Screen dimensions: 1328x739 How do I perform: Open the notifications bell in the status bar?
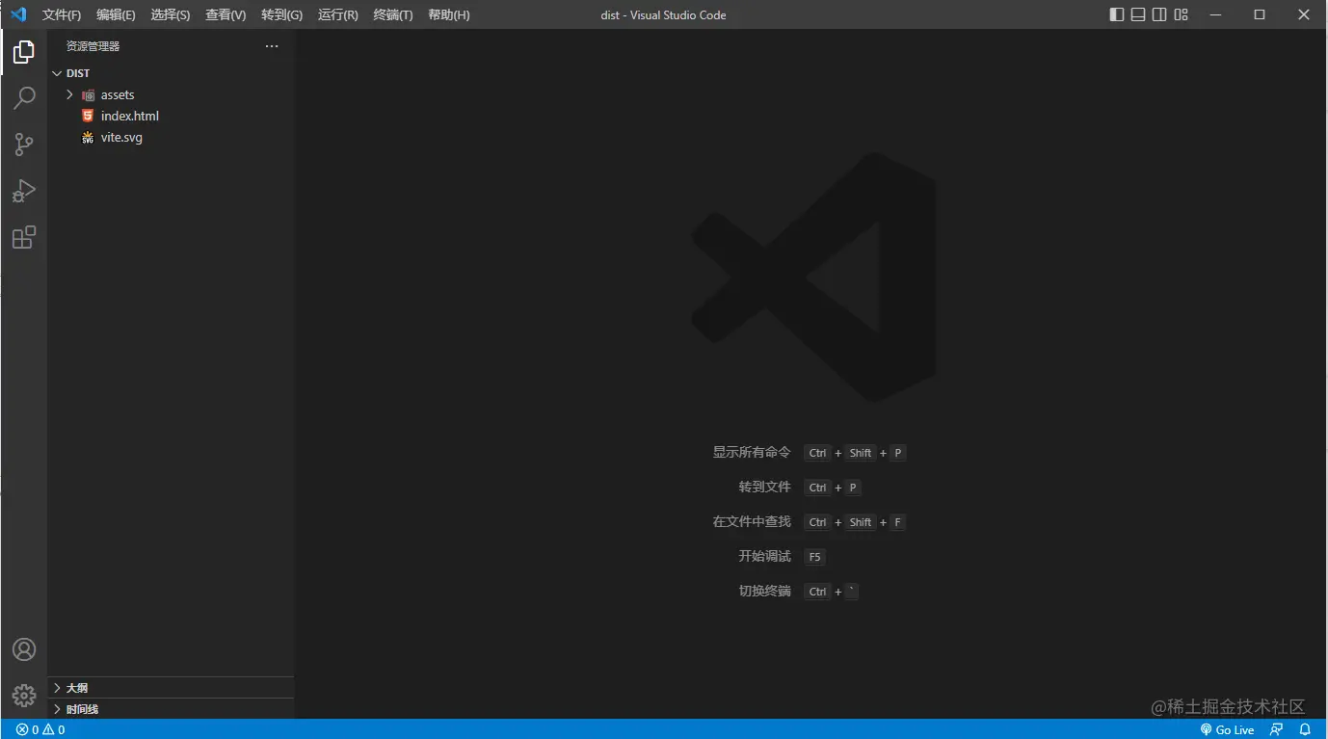1306,729
